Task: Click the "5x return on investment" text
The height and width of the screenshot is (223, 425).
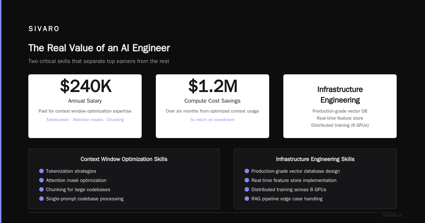Action: 212,120
